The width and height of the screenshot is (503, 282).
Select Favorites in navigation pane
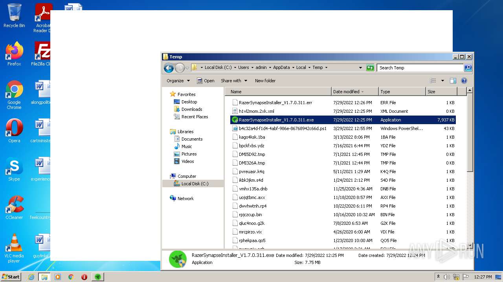[186, 94]
